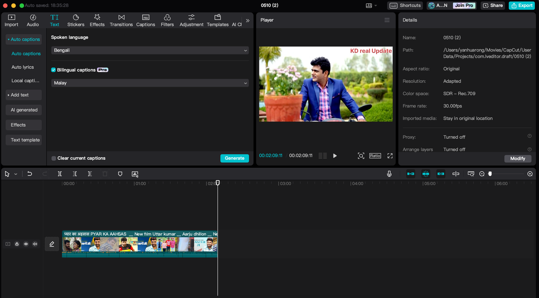Open the AI generated text section

point(24,110)
